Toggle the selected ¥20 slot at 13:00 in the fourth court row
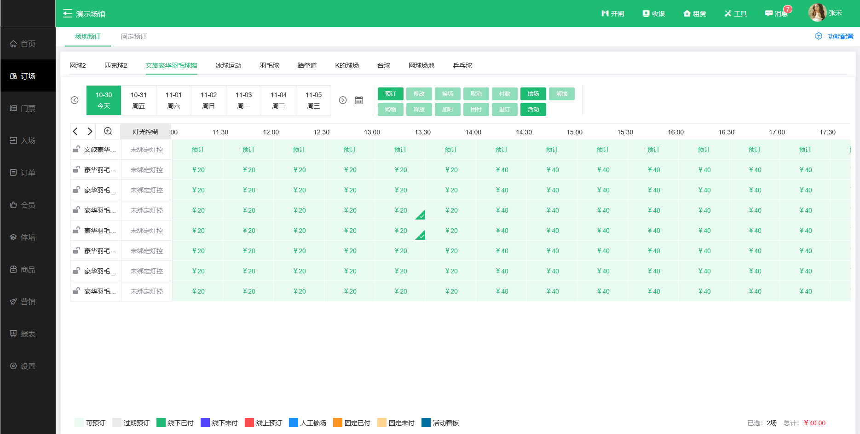This screenshot has height=434, width=860. click(400, 210)
